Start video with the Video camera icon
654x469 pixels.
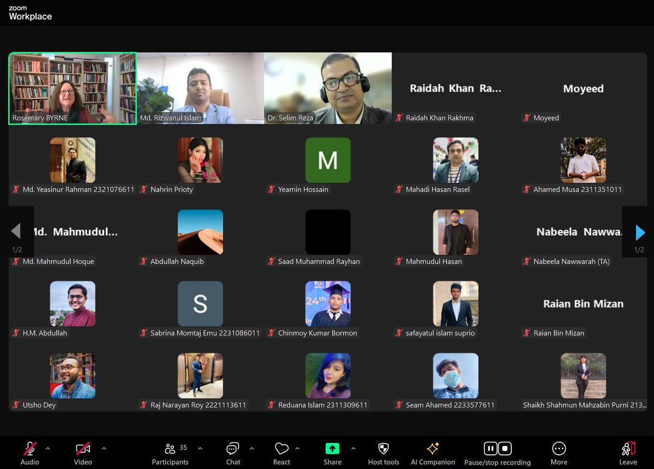click(83, 448)
